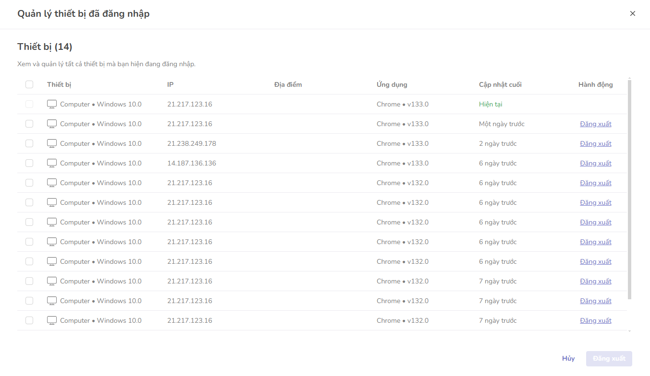Click 'Đăng xuất' link for 'Một ngày trước' device
650x376 pixels.
(595, 124)
